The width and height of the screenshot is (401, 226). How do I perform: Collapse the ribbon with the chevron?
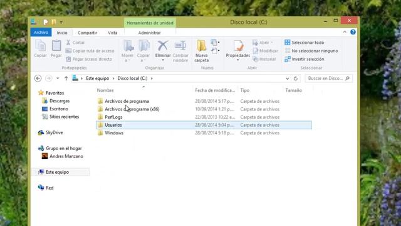click(x=345, y=32)
